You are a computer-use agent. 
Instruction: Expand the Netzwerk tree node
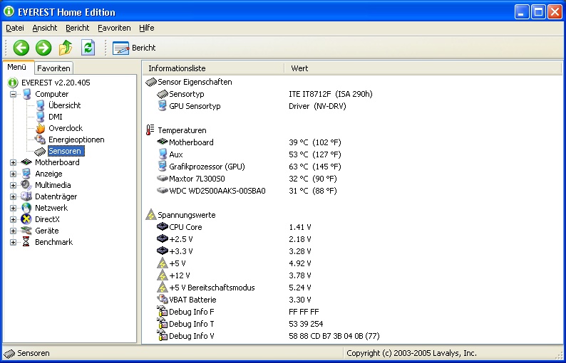[x=14, y=208]
